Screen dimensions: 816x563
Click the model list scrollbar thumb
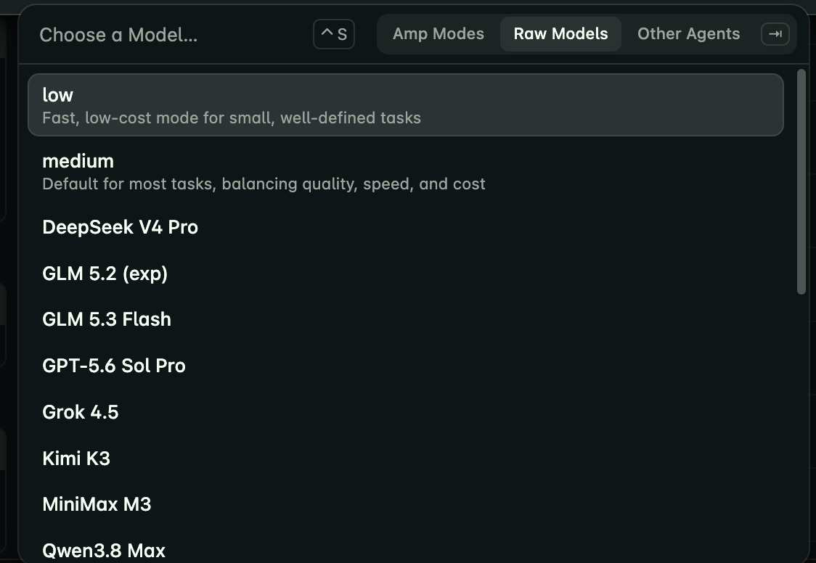point(801,182)
